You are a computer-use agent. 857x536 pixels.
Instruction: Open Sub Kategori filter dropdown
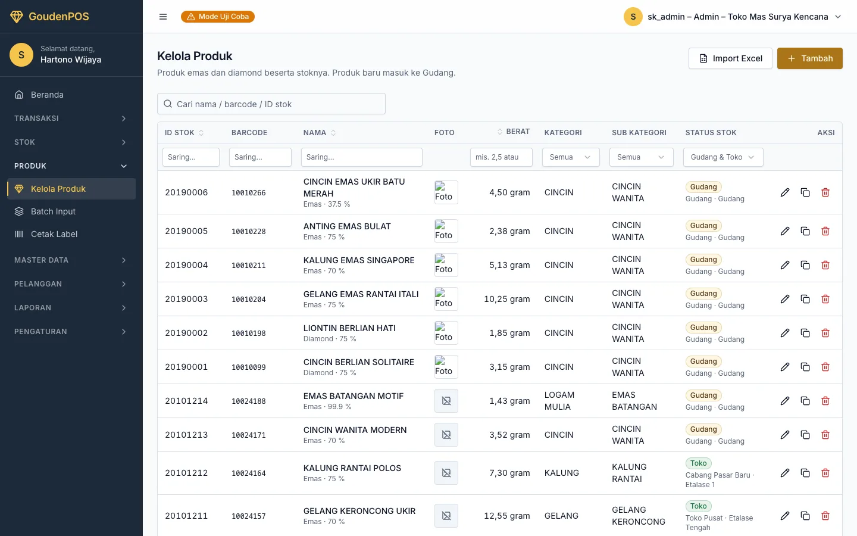[642, 157]
